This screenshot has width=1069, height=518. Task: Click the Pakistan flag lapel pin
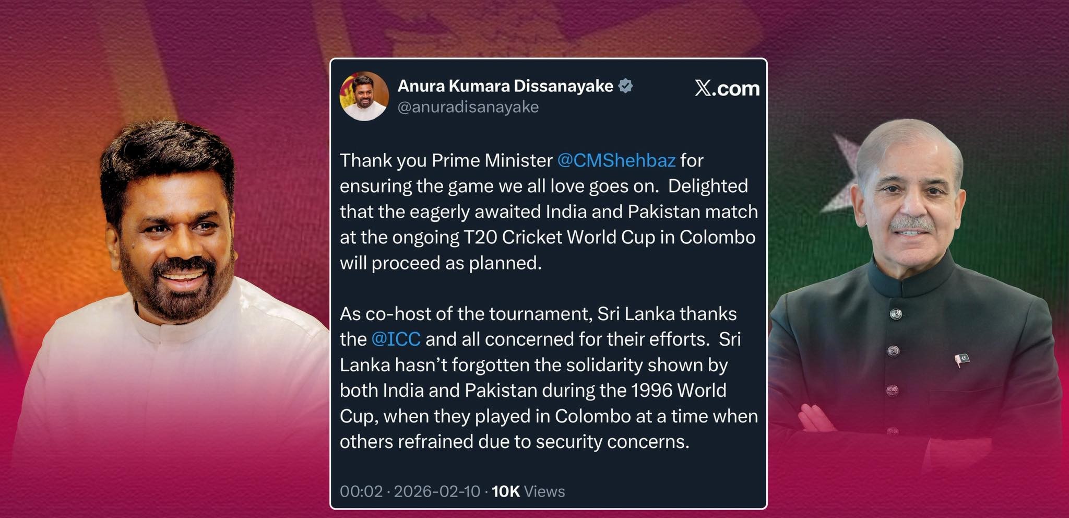click(x=961, y=359)
